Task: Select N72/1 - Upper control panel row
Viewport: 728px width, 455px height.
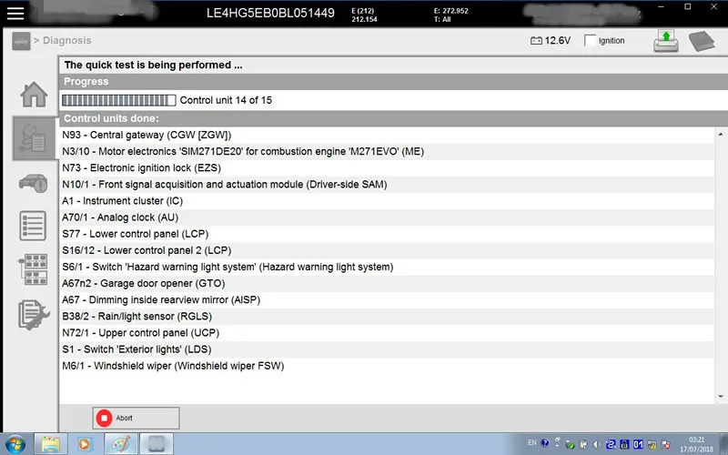Action: click(x=386, y=333)
